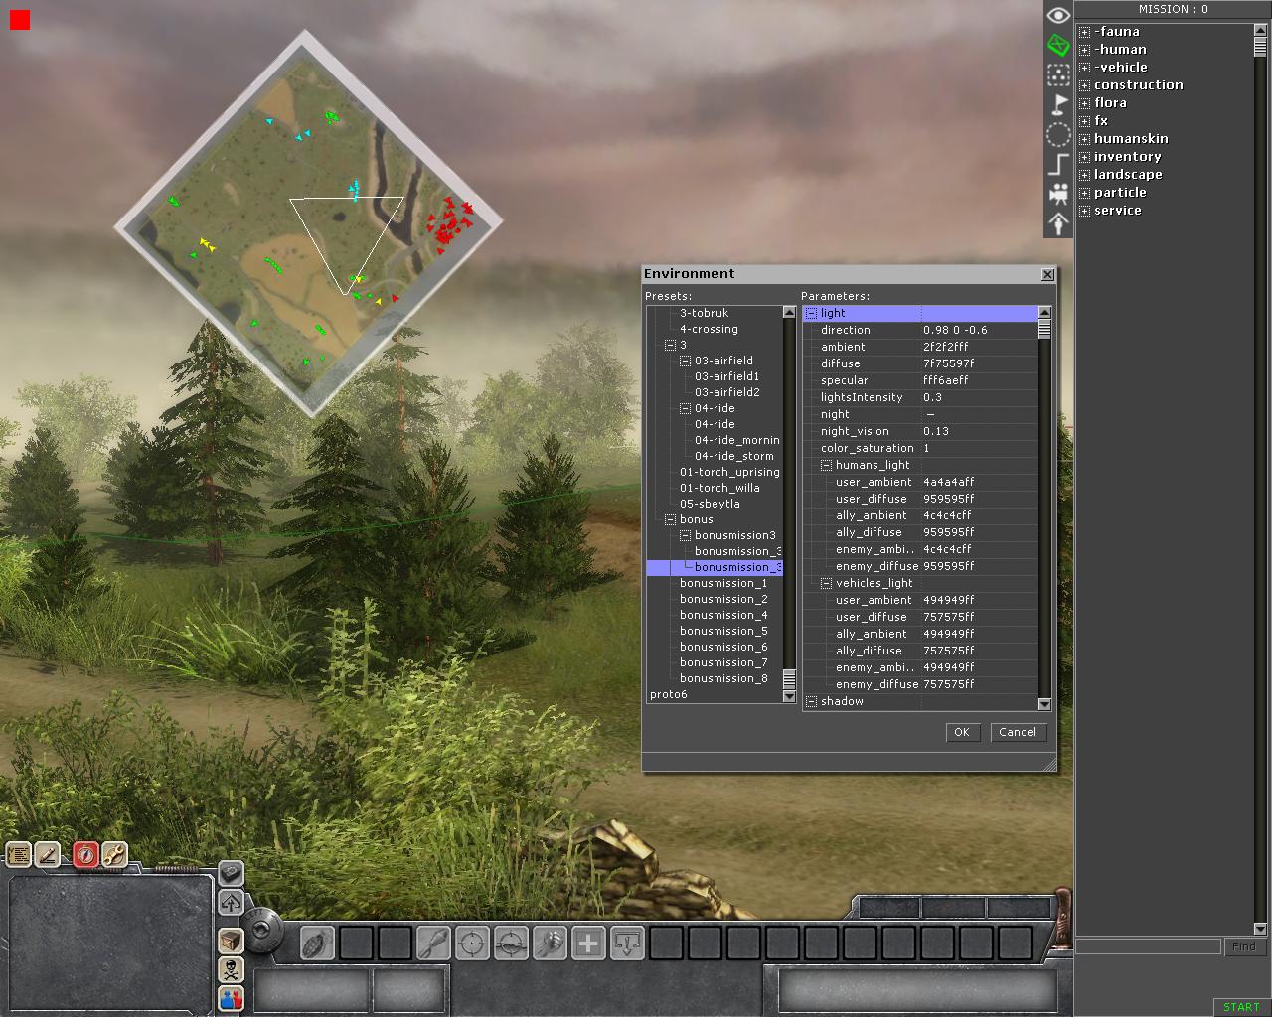Select the proto6 preset
The image size is (1272, 1017).
668,694
